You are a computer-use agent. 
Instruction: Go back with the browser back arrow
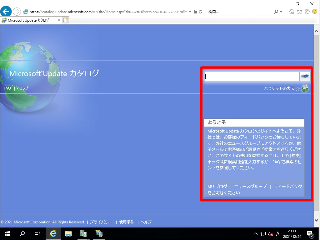pyautogui.click(x=6, y=11)
